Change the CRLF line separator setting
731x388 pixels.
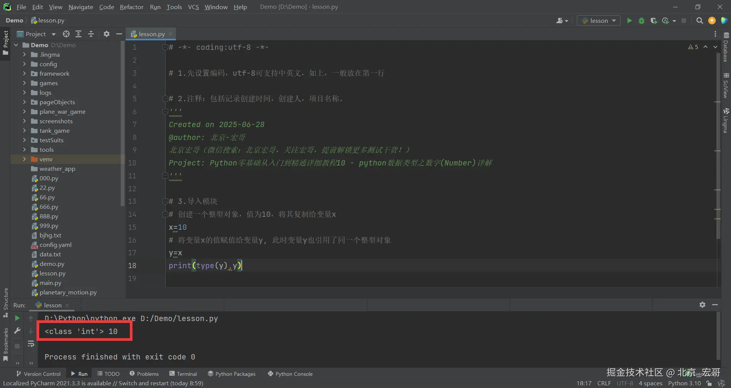[604, 383]
